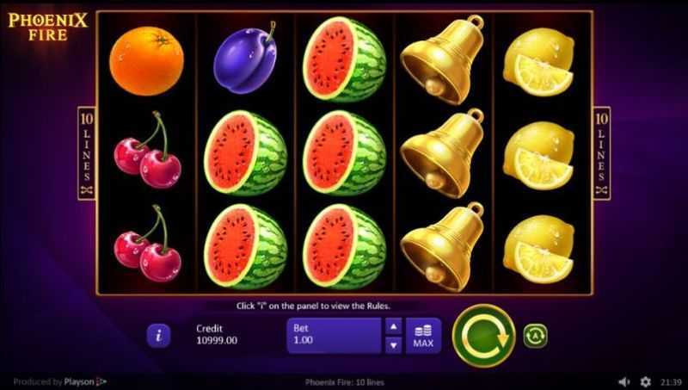Open the rules info "i" button
688x390 pixels.
[158, 336]
